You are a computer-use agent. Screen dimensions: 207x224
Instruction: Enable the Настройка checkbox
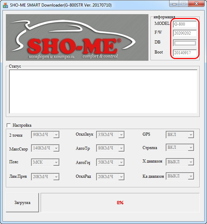click(9, 125)
